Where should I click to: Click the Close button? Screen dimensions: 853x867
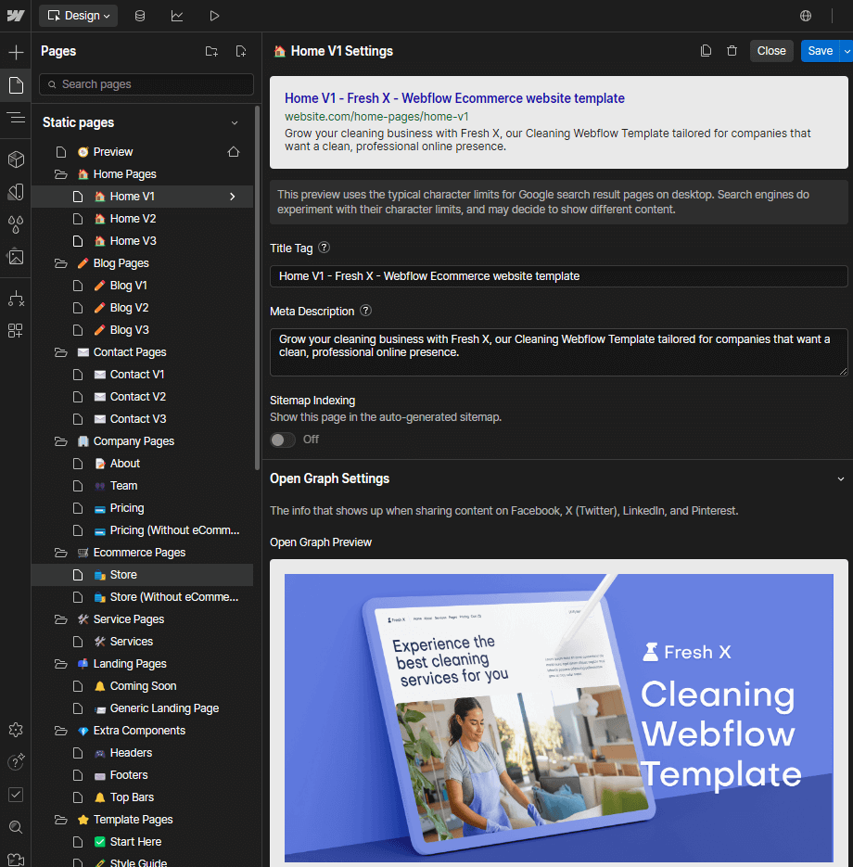click(771, 51)
